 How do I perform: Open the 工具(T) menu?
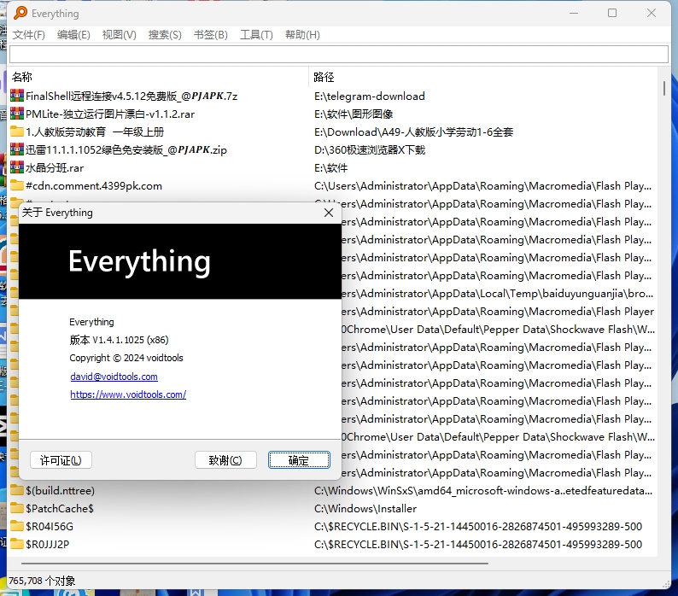[x=256, y=35]
